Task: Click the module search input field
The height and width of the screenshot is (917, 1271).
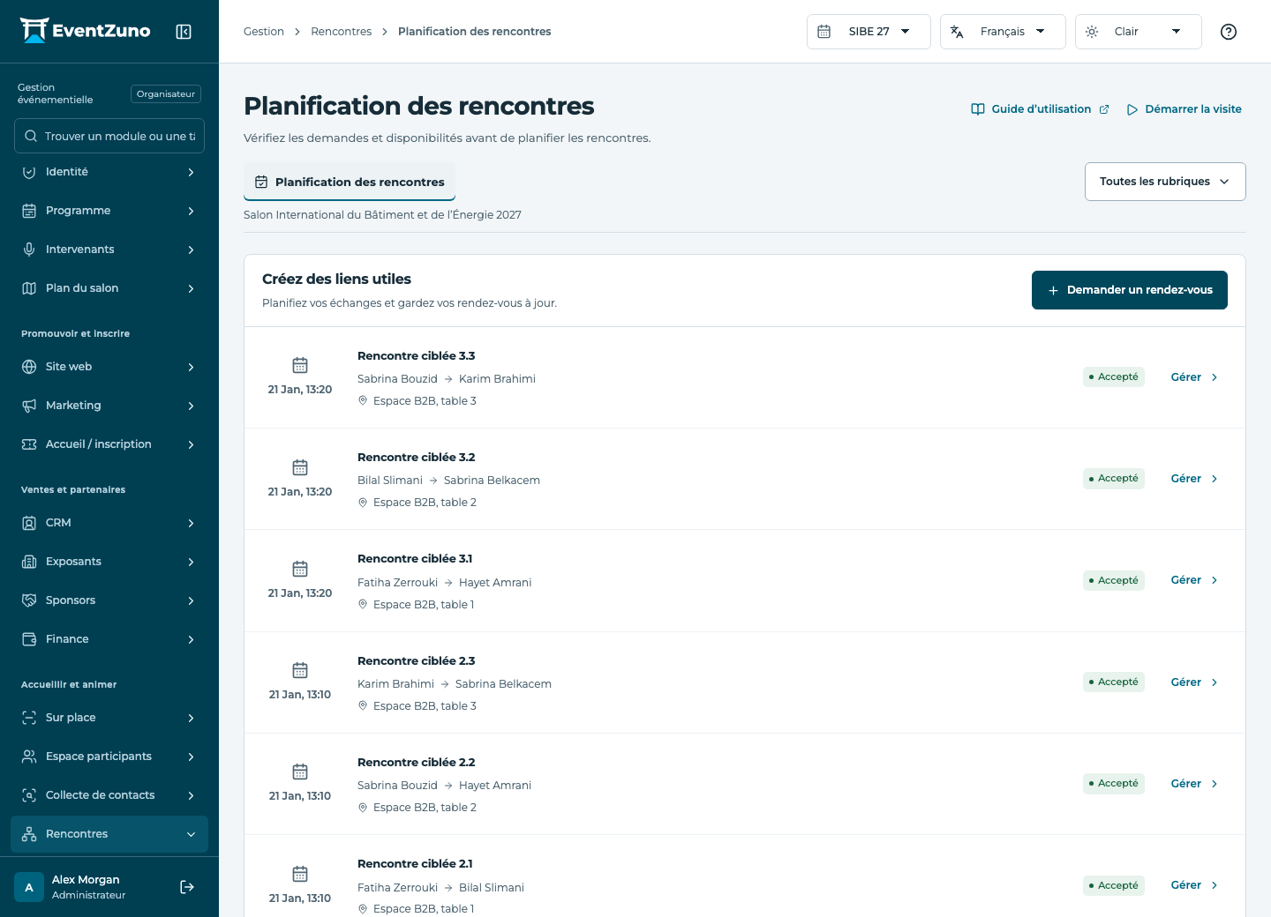Action: pos(109,136)
